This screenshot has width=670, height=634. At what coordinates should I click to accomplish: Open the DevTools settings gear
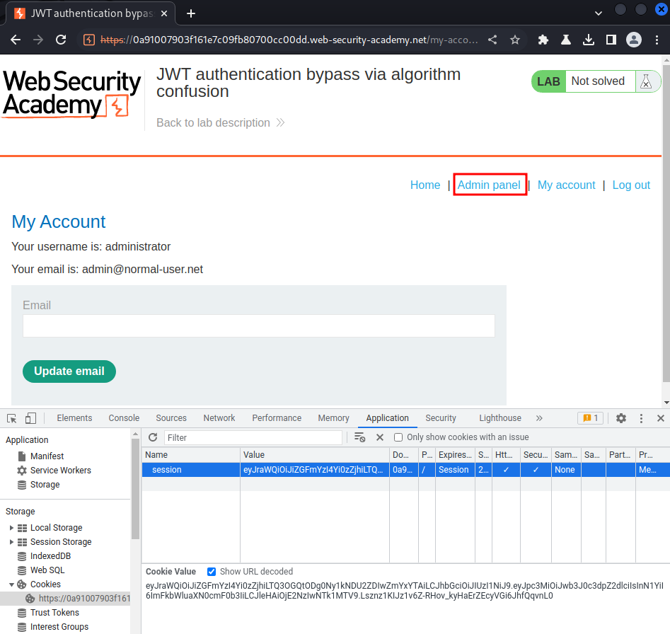click(x=621, y=418)
